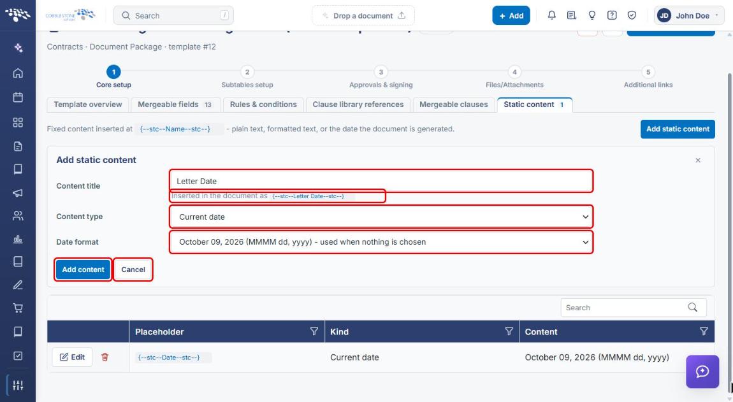Screen dimensions: 733x402
Task: Click the lightbulb ideas icon
Action: pos(592,15)
